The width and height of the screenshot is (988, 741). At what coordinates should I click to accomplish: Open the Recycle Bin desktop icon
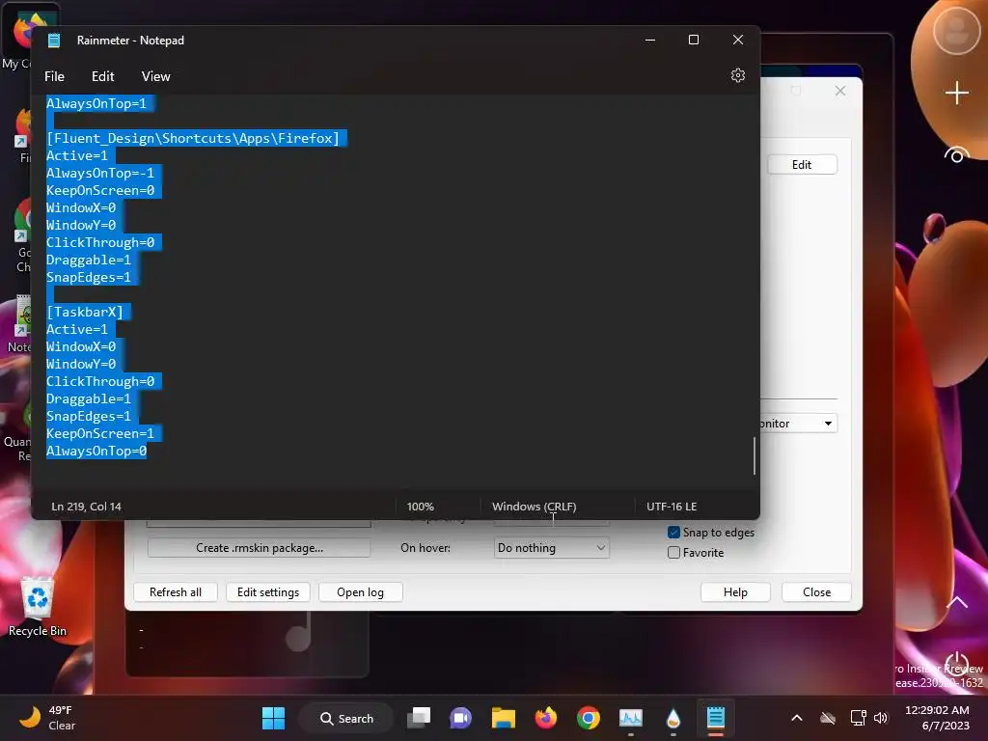pos(38,607)
